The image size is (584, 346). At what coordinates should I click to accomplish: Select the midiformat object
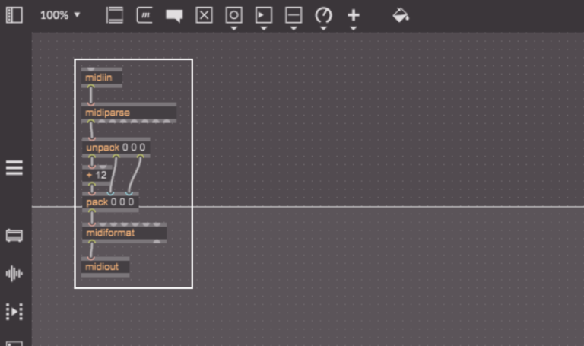coord(124,233)
